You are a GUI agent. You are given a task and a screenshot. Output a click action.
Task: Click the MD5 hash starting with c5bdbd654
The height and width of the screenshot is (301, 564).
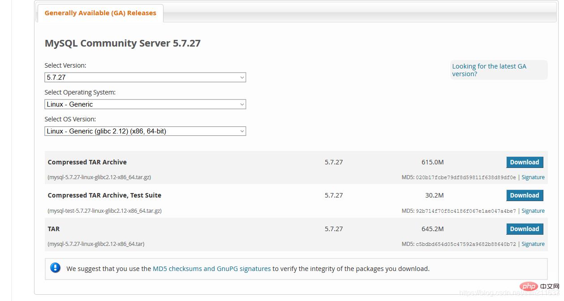465,244
